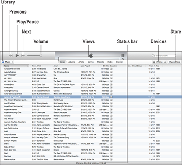
Task: Select the Songs view tab
Action: pos(62,62)
